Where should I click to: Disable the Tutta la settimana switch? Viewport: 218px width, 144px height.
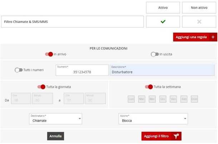coord(149,87)
